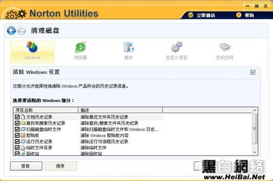
Task: Select the 清除回收站 description
Action: click(91, 153)
